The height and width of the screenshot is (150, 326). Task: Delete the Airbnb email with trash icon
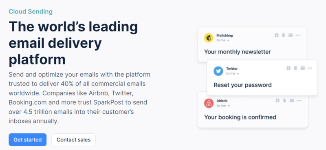pyautogui.click(x=284, y=101)
